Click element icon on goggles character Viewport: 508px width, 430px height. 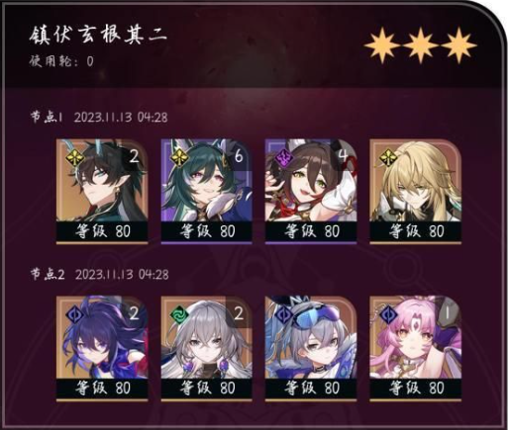pos(285,314)
